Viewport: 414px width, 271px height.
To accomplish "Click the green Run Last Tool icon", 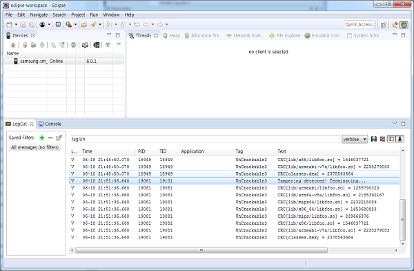I will 68,25.
